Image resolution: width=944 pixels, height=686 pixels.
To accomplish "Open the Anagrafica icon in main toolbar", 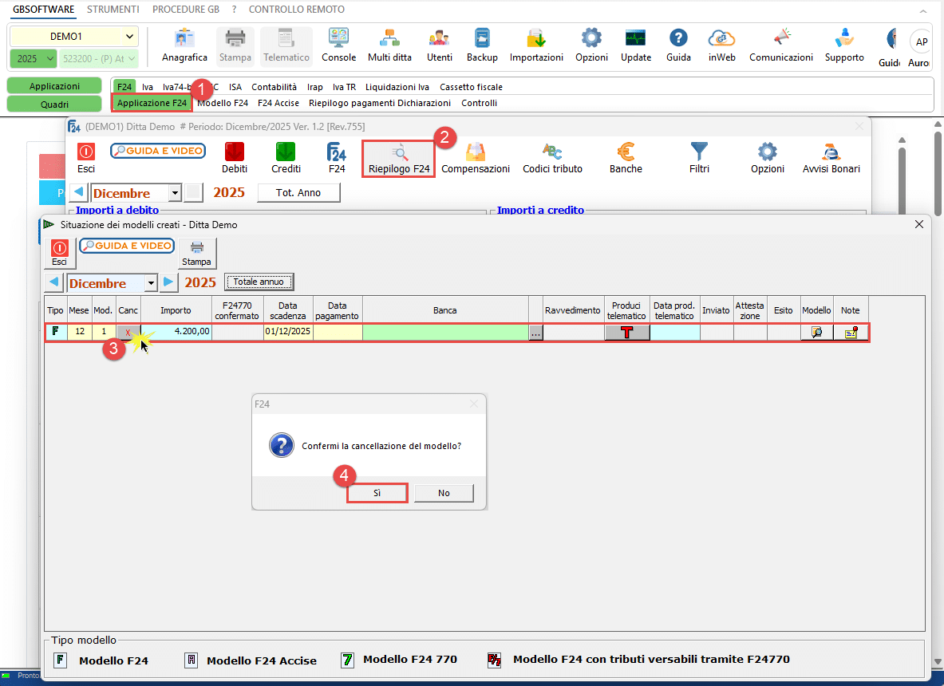I will pyautogui.click(x=184, y=45).
